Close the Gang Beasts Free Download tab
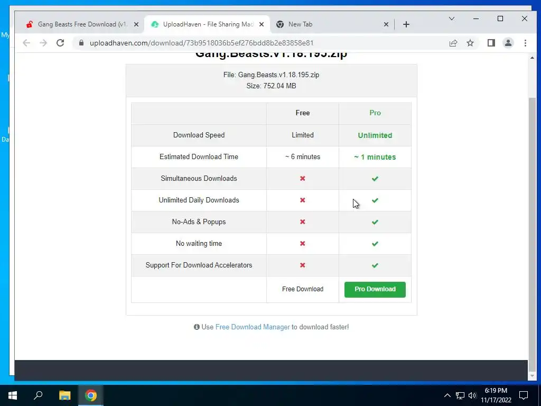The image size is (541, 406). coord(136,24)
